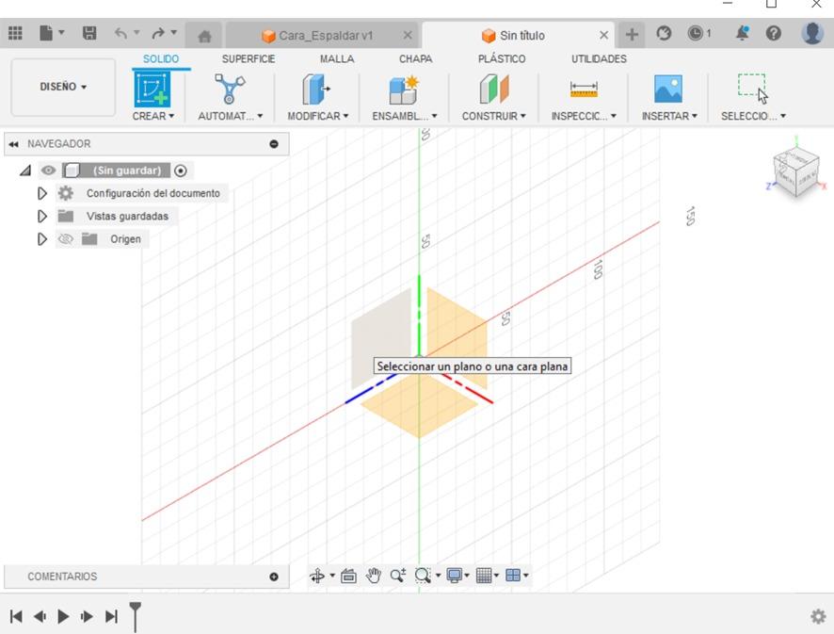Switch to the MALLA tab
834x634 pixels.
click(337, 59)
